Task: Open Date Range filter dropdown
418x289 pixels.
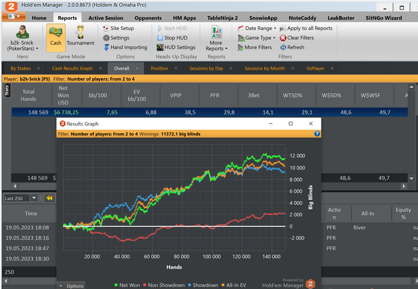Action: (x=257, y=28)
